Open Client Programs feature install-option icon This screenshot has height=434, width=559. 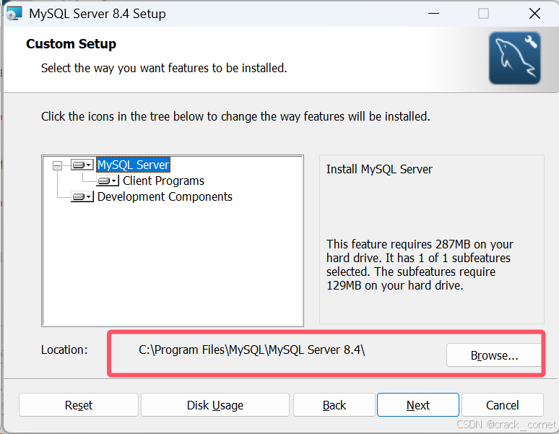pos(108,181)
